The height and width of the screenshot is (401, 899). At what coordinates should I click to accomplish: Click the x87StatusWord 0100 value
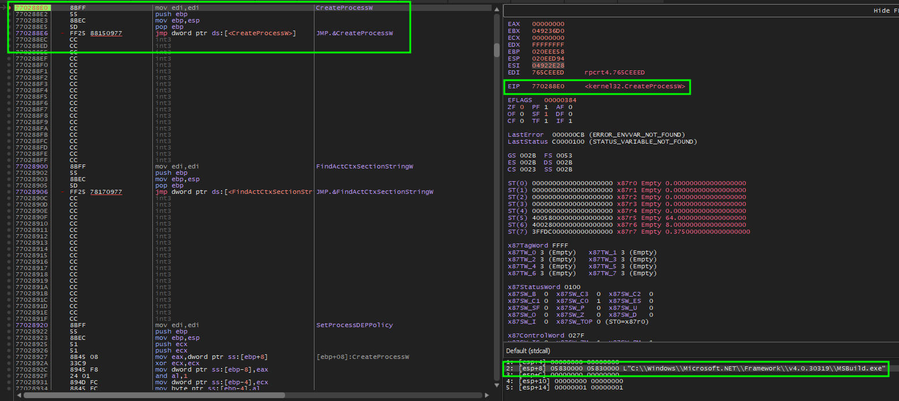point(572,287)
